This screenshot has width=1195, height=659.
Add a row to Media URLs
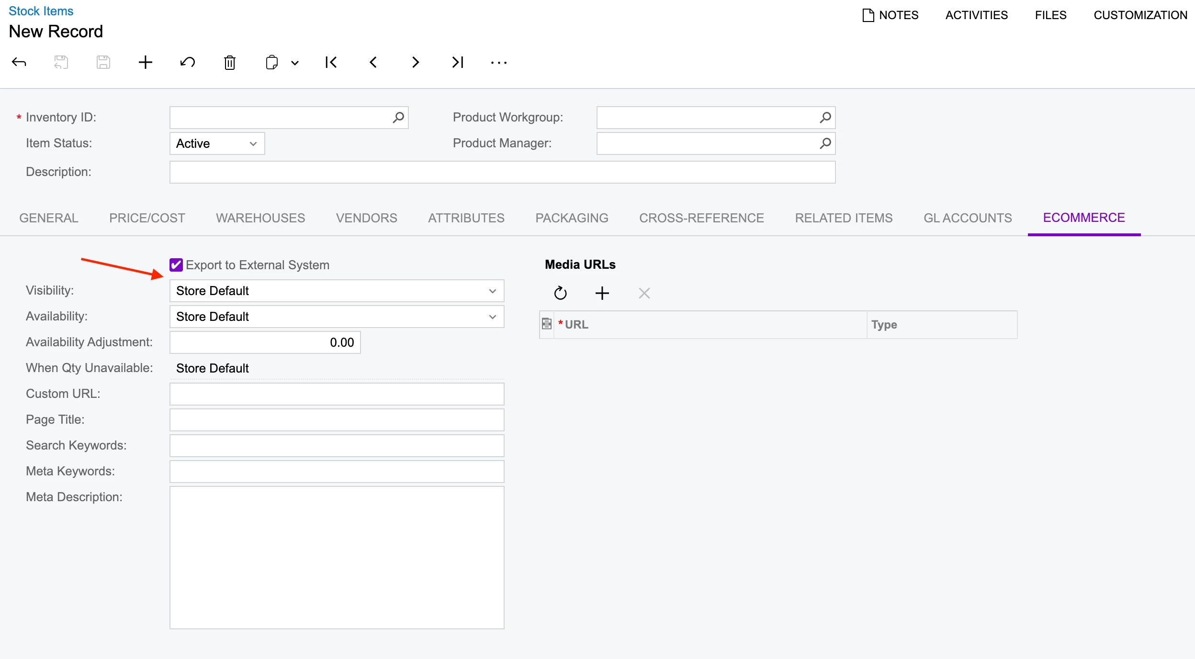pyautogui.click(x=602, y=293)
